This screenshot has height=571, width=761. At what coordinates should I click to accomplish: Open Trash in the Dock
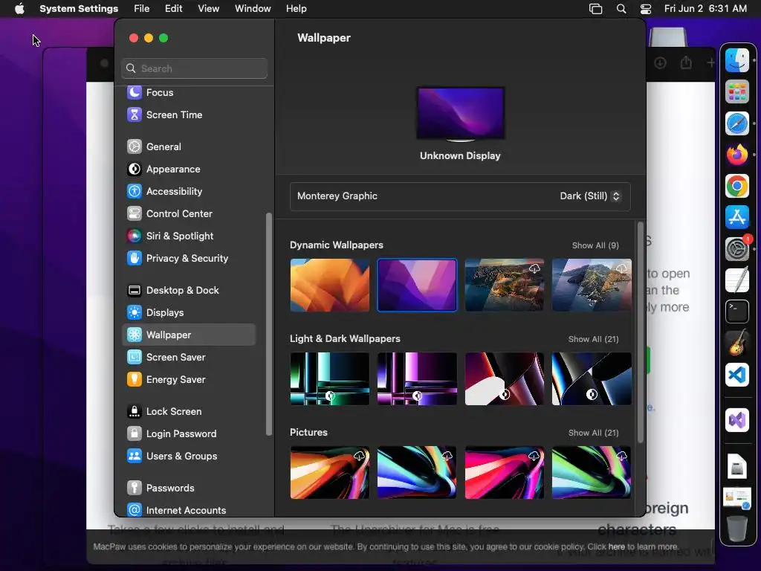(737, 529)
